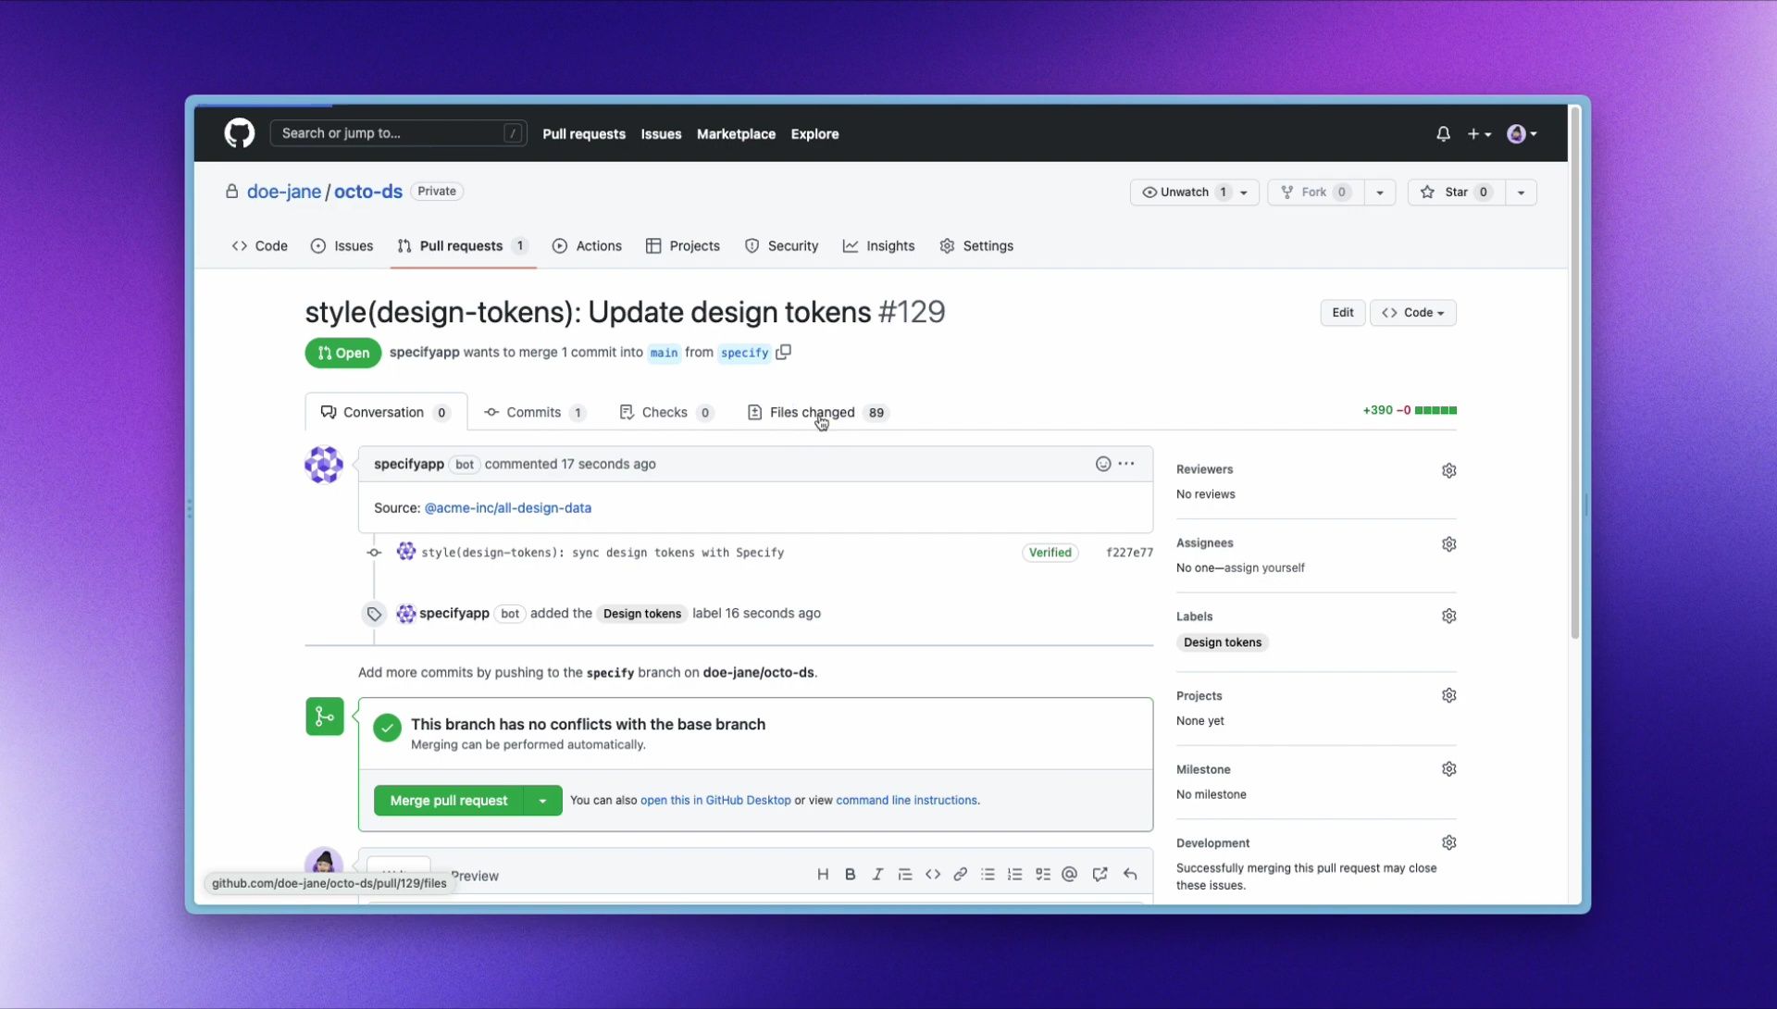Image resolution: width=1777 pixels, height=1009 pixels.
Task: Click the green diffstat bar blocks
Action: 1435,410
